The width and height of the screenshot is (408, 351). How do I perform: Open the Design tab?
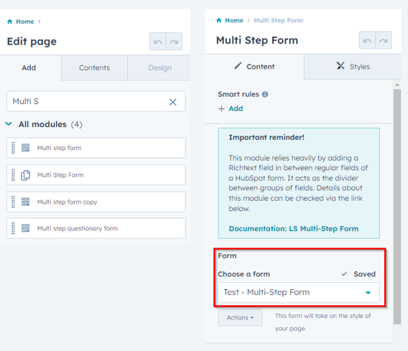pyautogui.click(x=159, y=68)
